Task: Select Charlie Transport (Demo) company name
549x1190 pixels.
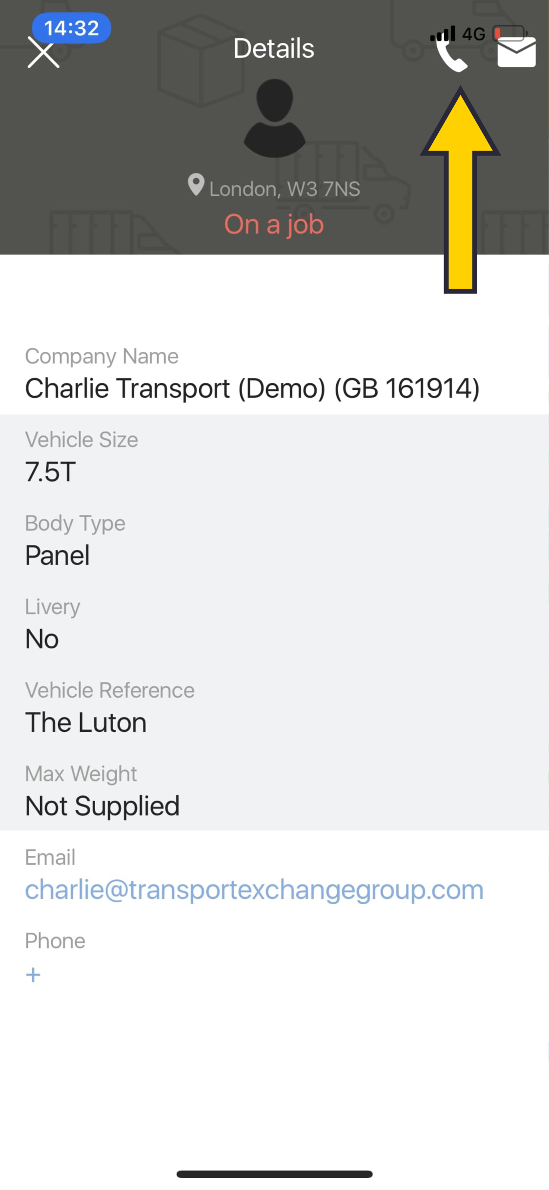Action: 252,388
